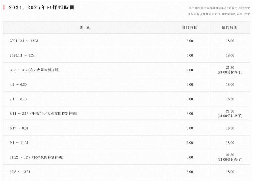Click 18:00 closing time for 2024.12.1 ～ 12.31
253x182 pixels.
click(x=230, y=41)
